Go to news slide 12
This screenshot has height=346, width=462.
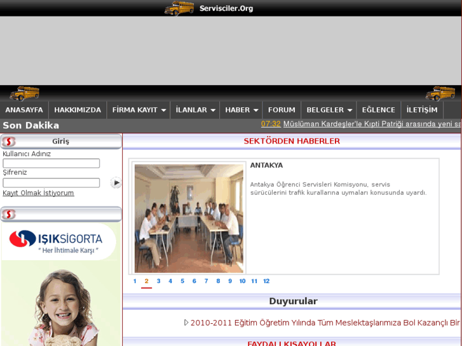pyautogui.click(x=266, y=281)
